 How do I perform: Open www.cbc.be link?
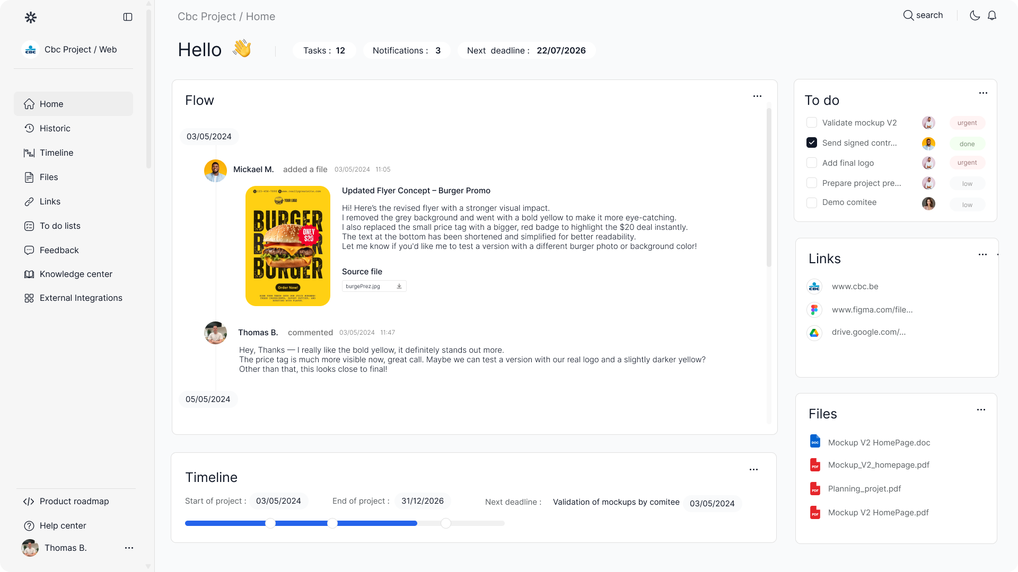(x=855, y=287)
